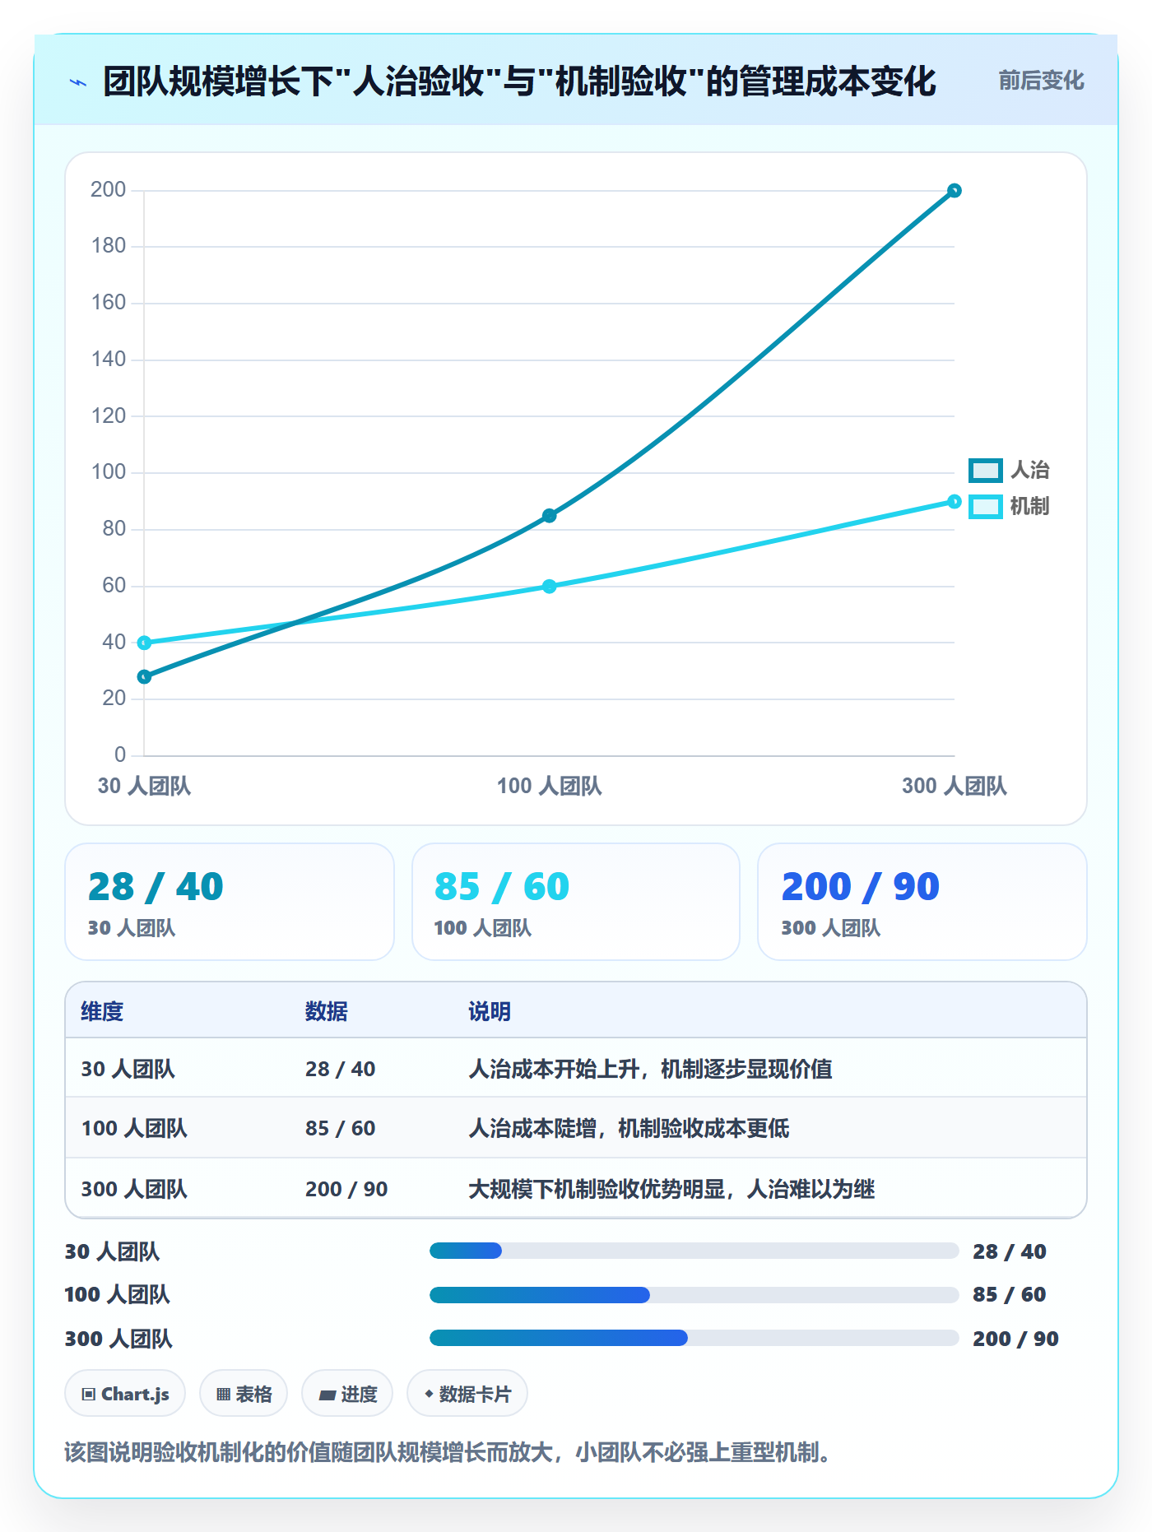This screenshot has width=1152, height=1532.
Task: Click the 30 人团队 progress bar
Action: pyautogui.click(x=694, y=1251)
